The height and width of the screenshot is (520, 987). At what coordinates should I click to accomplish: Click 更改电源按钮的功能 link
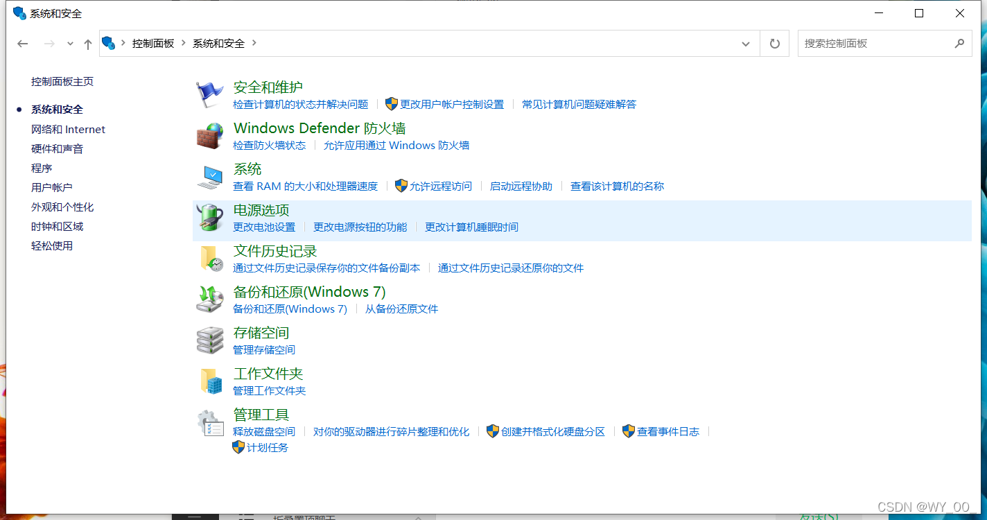(x=360, y=227)
